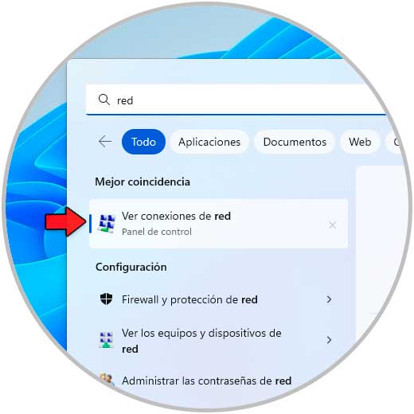Click the search box containing 'red'
Viewport: 414px width, 414px height.
236,100
